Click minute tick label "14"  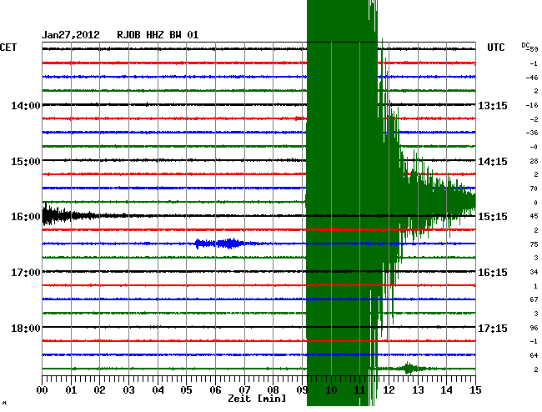[446, 390]
